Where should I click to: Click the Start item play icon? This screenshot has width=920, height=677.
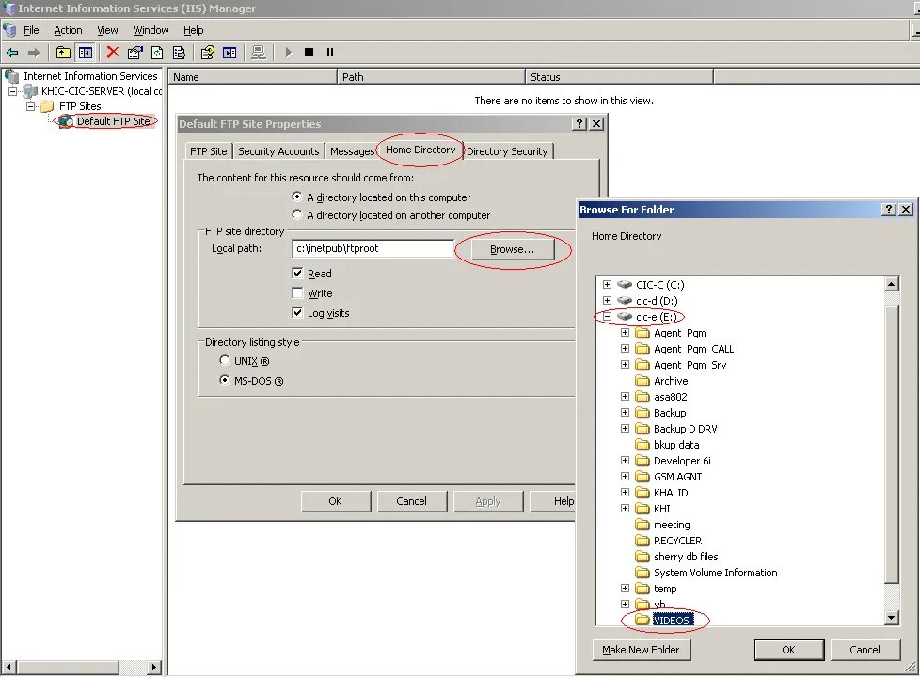click(288, 53)
